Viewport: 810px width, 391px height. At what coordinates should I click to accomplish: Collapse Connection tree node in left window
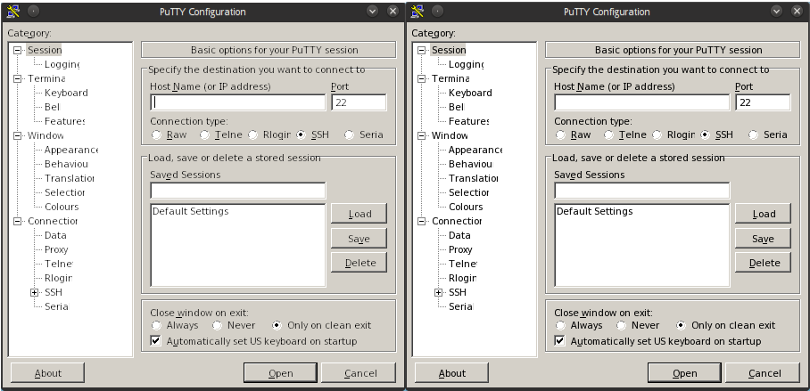click(x=18, y=221)
